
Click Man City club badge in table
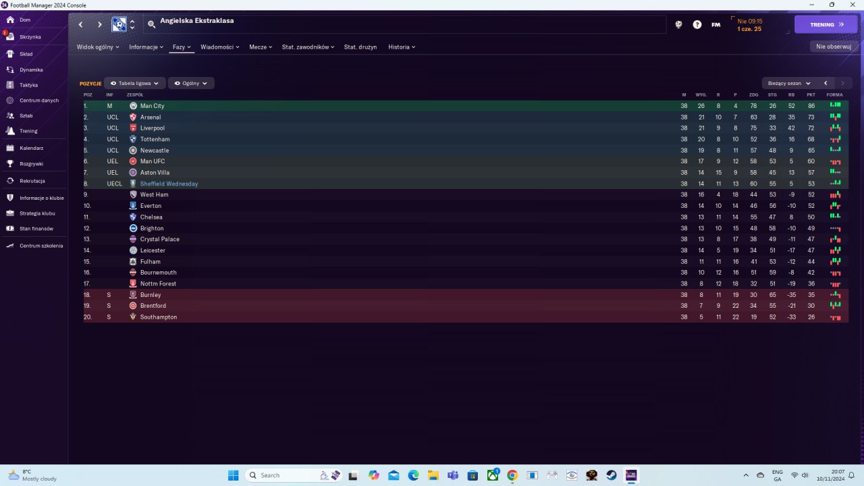click(x=133, y=106)
